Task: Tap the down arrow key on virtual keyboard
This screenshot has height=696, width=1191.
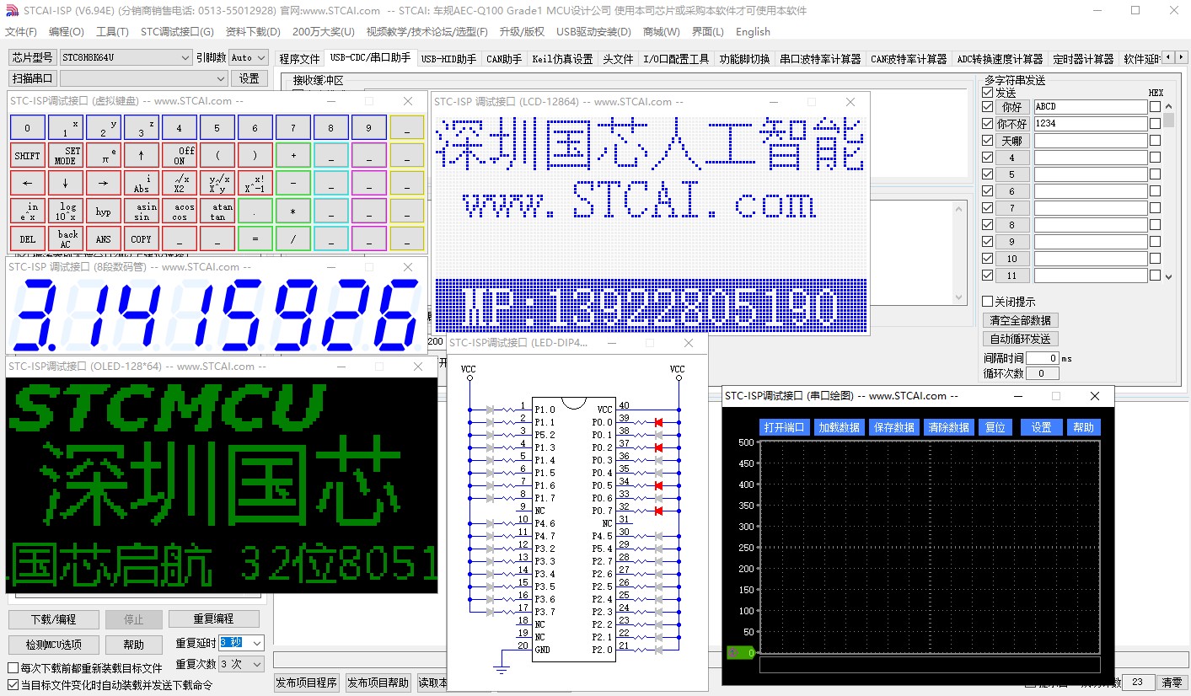Action: (65, 184)
